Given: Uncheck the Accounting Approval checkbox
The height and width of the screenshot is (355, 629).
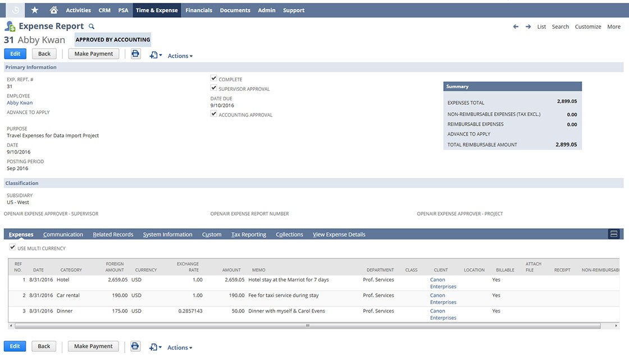Looking at the screenshot, I should [214, 114].
